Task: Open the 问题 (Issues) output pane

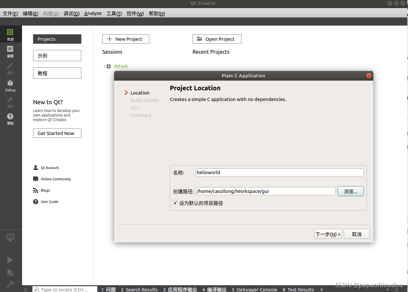Action: 109,289
